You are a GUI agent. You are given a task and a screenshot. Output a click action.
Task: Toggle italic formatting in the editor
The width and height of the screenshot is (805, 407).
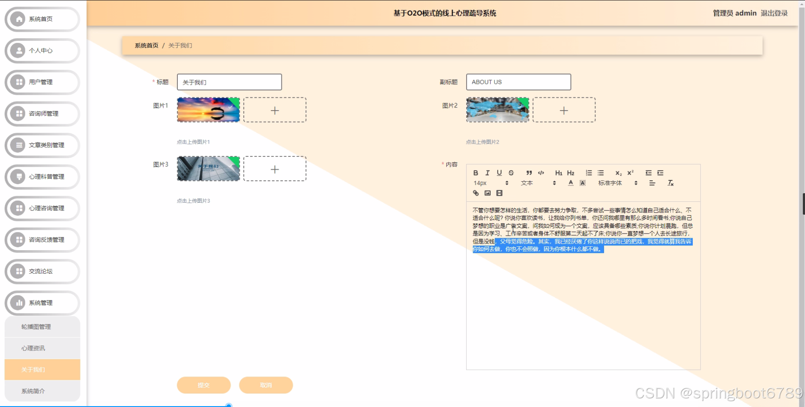(x=487, y=173)
